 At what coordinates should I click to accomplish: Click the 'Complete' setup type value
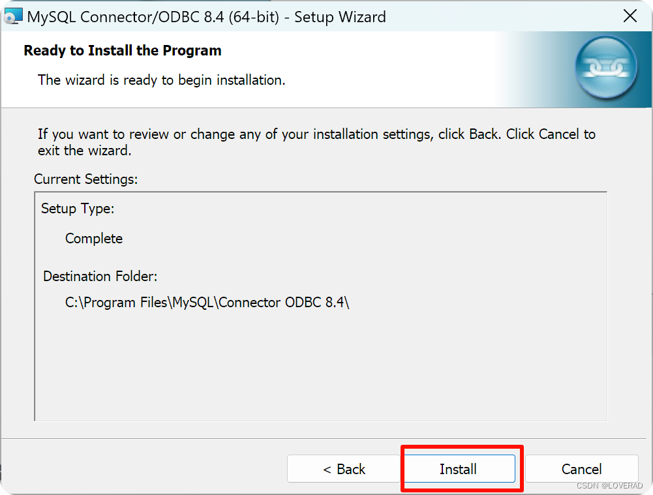pos(93,239)
